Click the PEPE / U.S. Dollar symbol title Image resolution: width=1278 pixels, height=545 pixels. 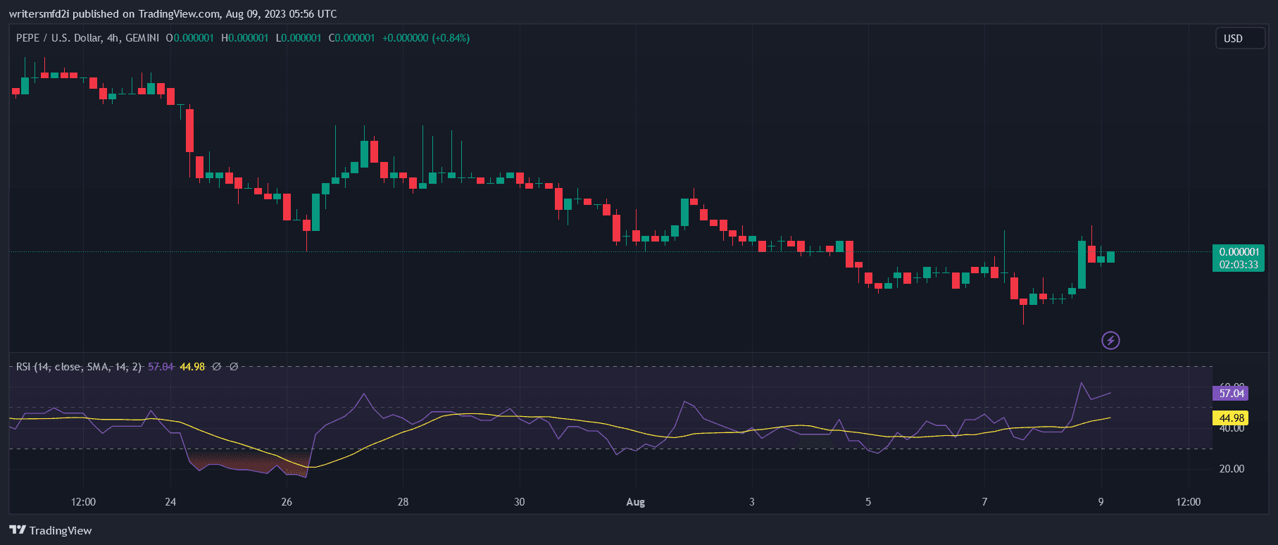[58, 38]
